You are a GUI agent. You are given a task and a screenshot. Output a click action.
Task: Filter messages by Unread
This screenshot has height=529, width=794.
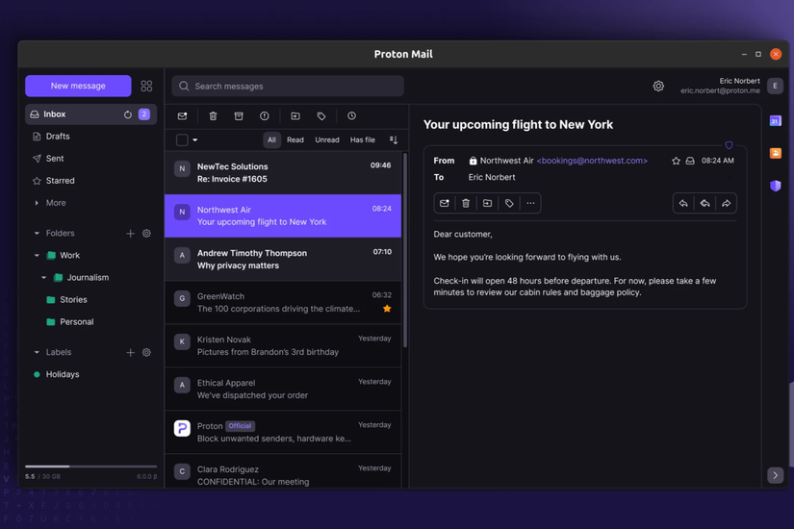point(327,139)
